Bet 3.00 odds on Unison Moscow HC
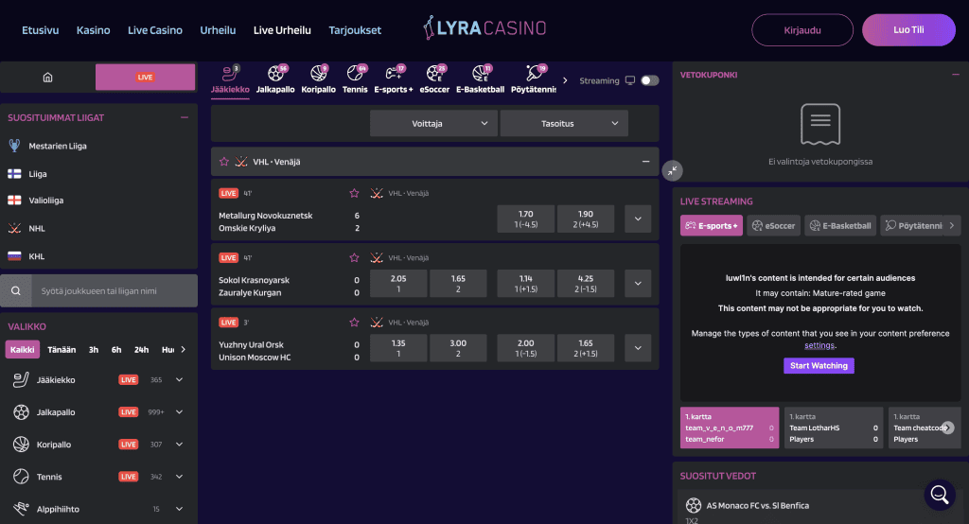The width and height of the screenshot is (969, 524). [x=458, y=348]
